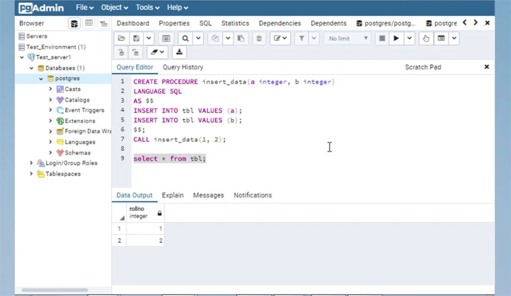Open the No limit rows dropdown
Image resolution: width=511 pixels, height=296 pixels.
click(347, 39)
